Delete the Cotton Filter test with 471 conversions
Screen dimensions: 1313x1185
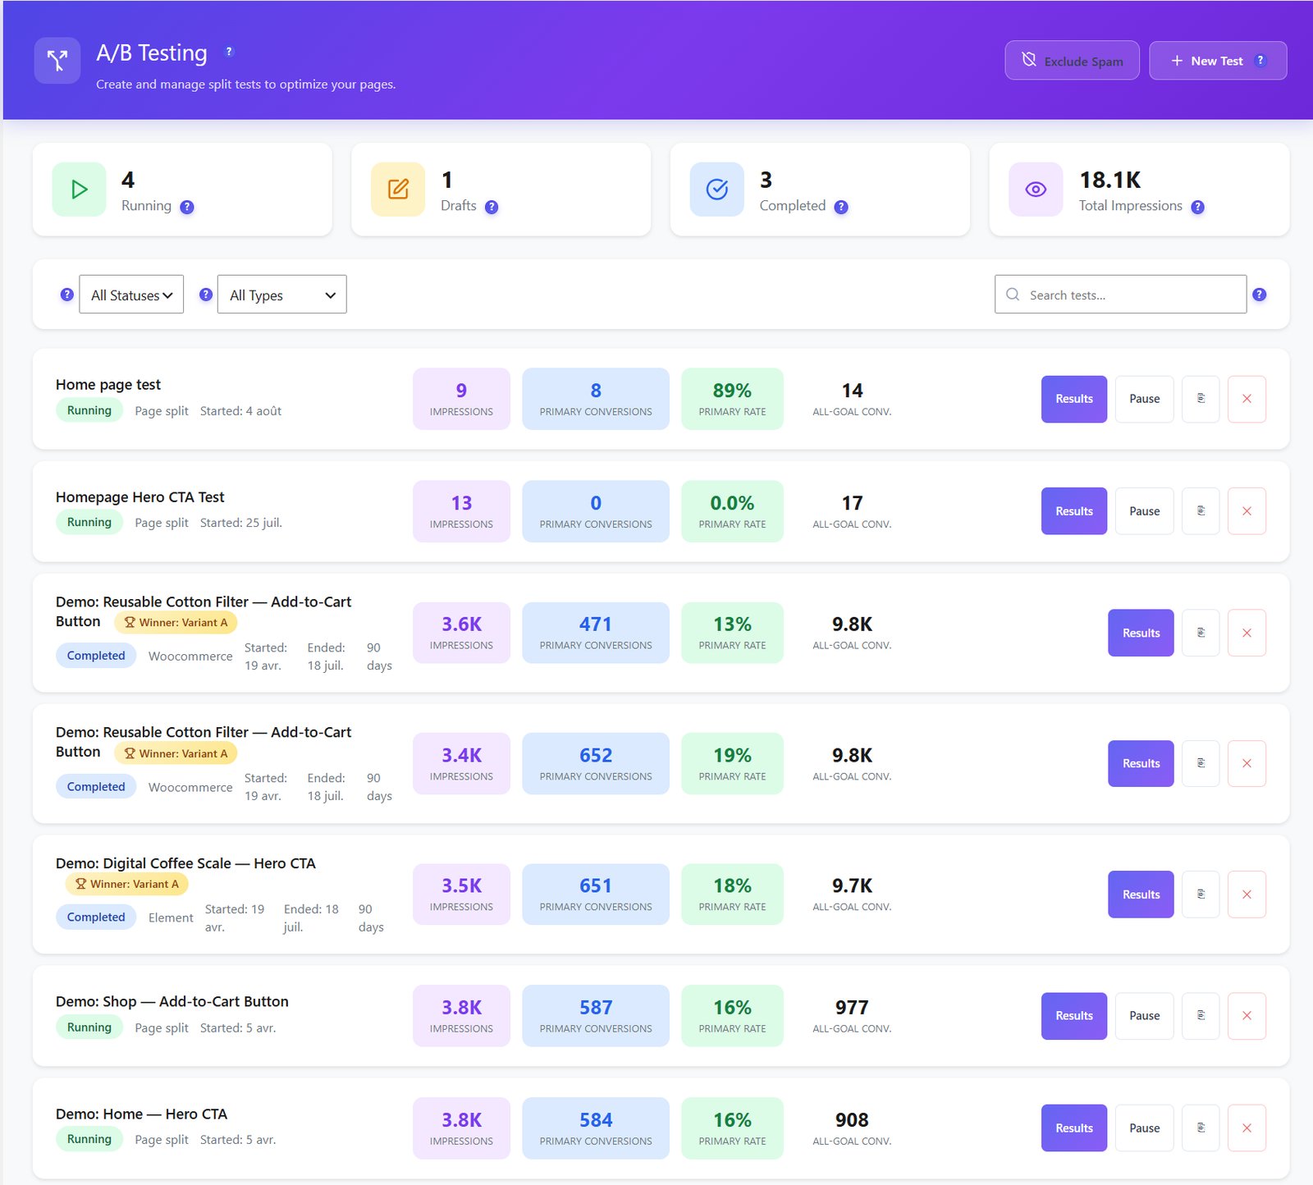coord(1247,633)
